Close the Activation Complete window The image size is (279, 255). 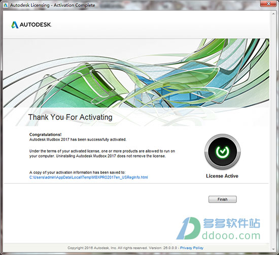coord(269,4)
